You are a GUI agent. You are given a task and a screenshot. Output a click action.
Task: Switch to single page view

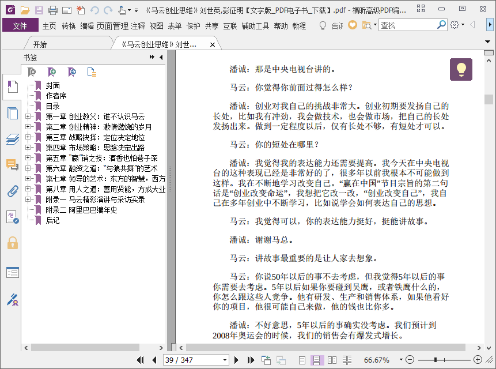[302, 360]
